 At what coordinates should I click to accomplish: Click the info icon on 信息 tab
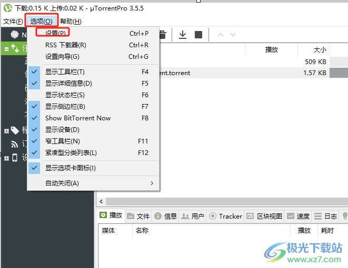click(158, 216)
